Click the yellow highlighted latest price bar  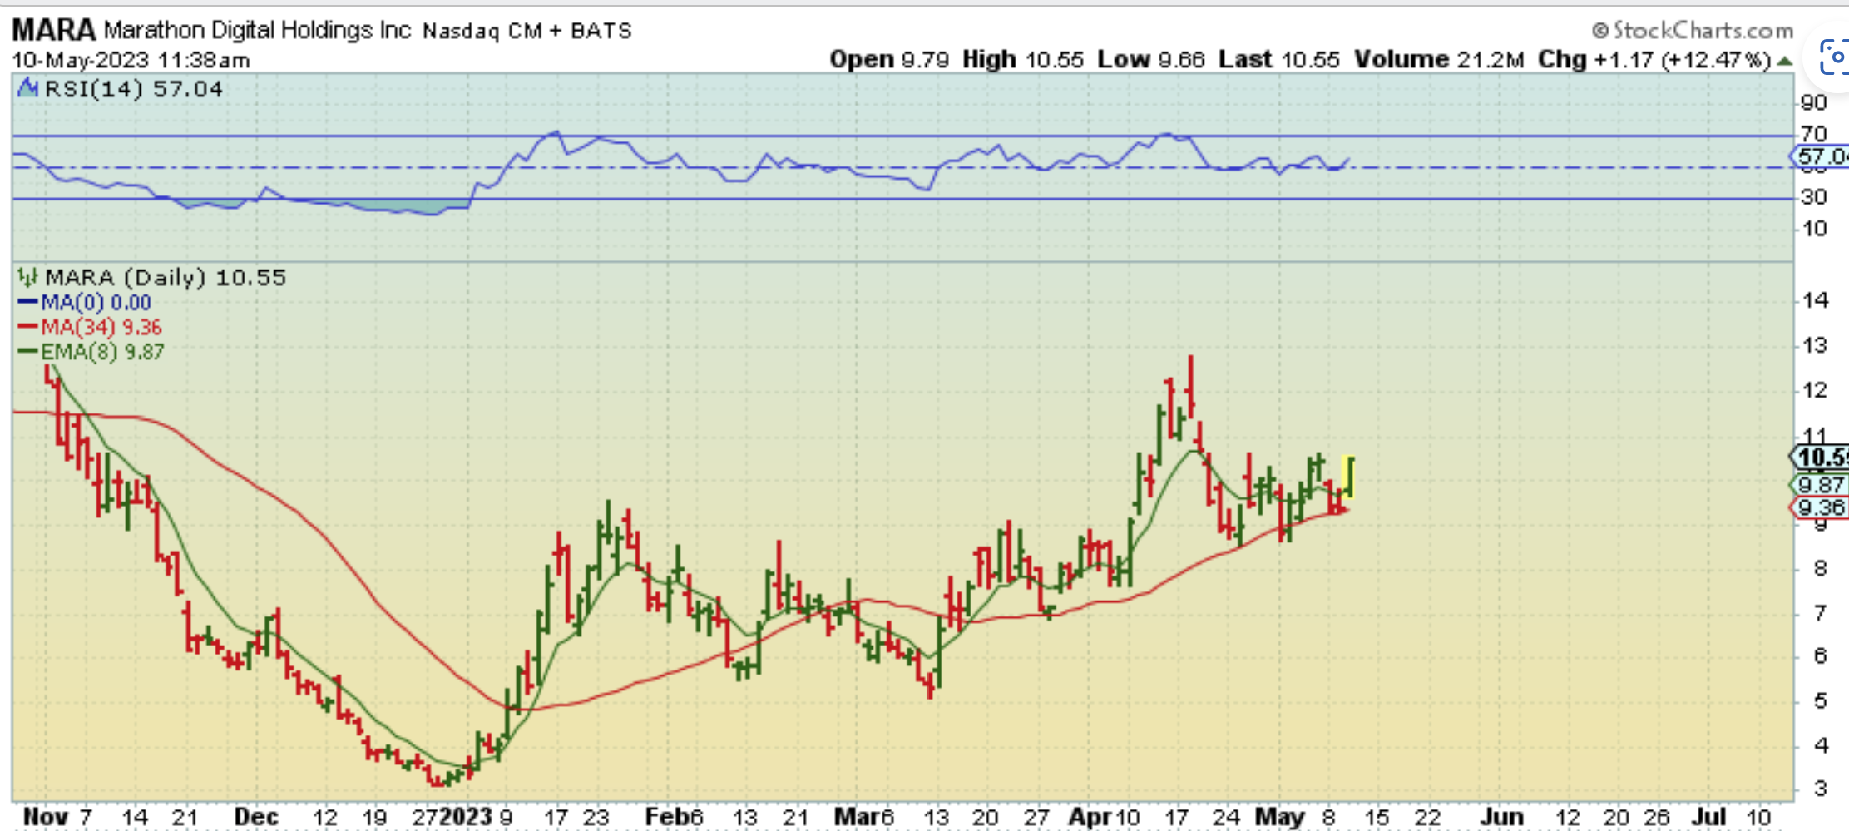coord(1347,477)
